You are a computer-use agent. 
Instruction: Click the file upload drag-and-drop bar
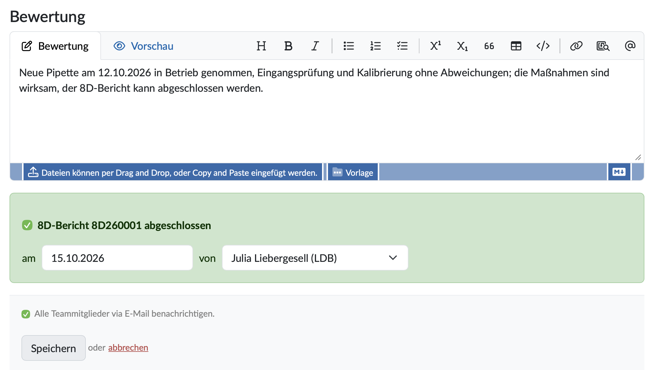173,172
